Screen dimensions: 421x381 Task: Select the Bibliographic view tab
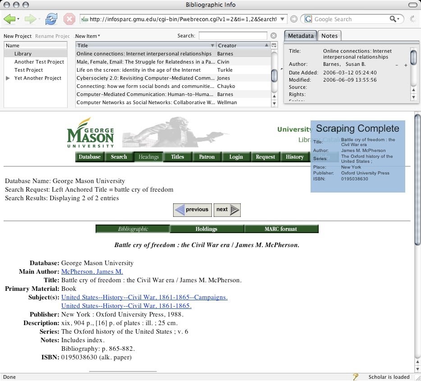pyautogui.click(x=133, y=229)
